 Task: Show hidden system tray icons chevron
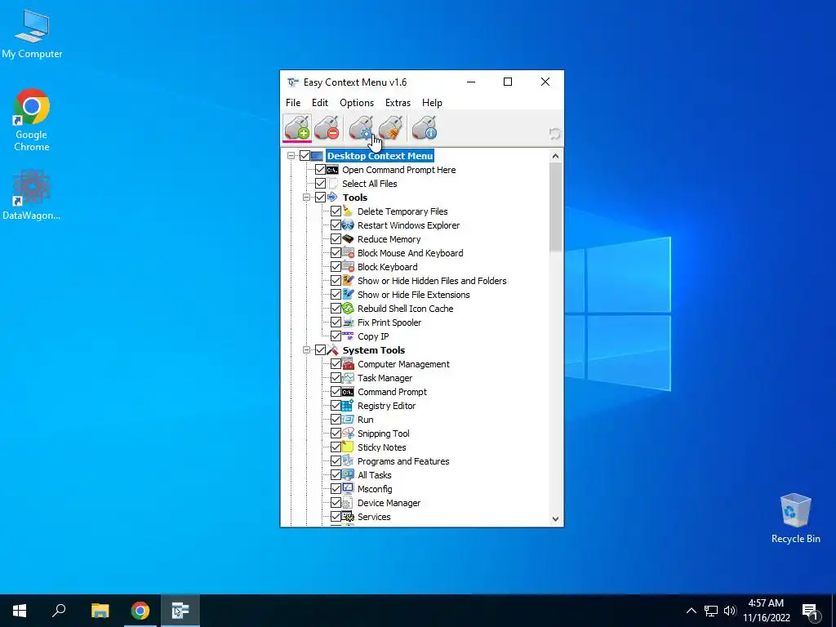click(691, 611)
